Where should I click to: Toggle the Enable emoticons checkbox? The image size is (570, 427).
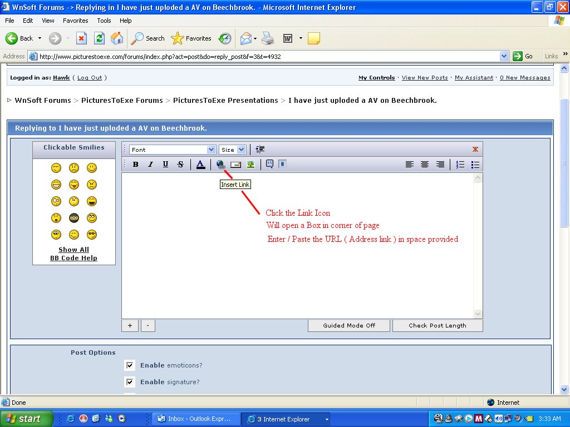point(129,365)
